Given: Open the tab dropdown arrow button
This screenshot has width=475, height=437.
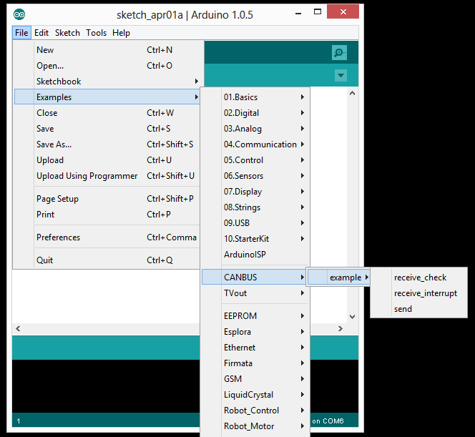Looking at the screenshot, I should (341, 75).
